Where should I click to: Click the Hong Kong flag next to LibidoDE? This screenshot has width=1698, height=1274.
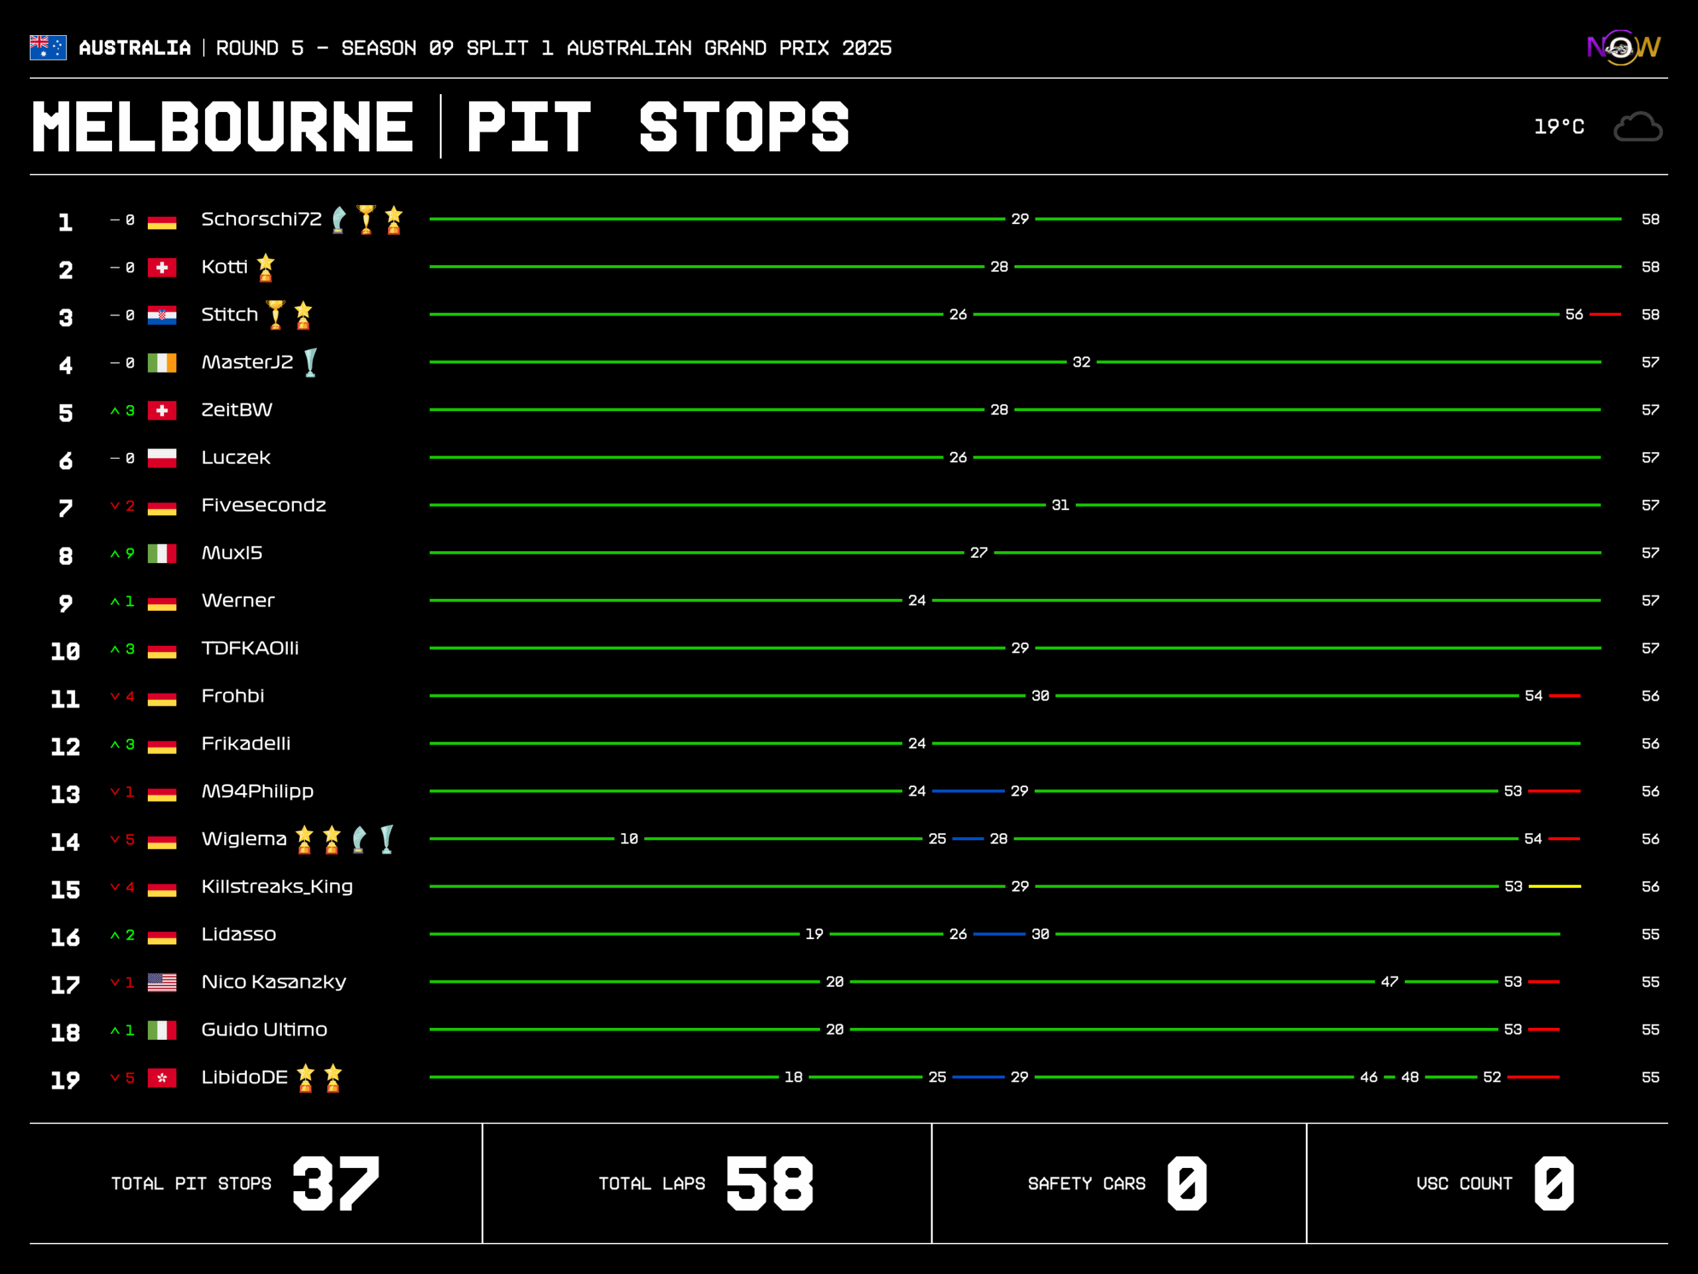click(163, 1077)
